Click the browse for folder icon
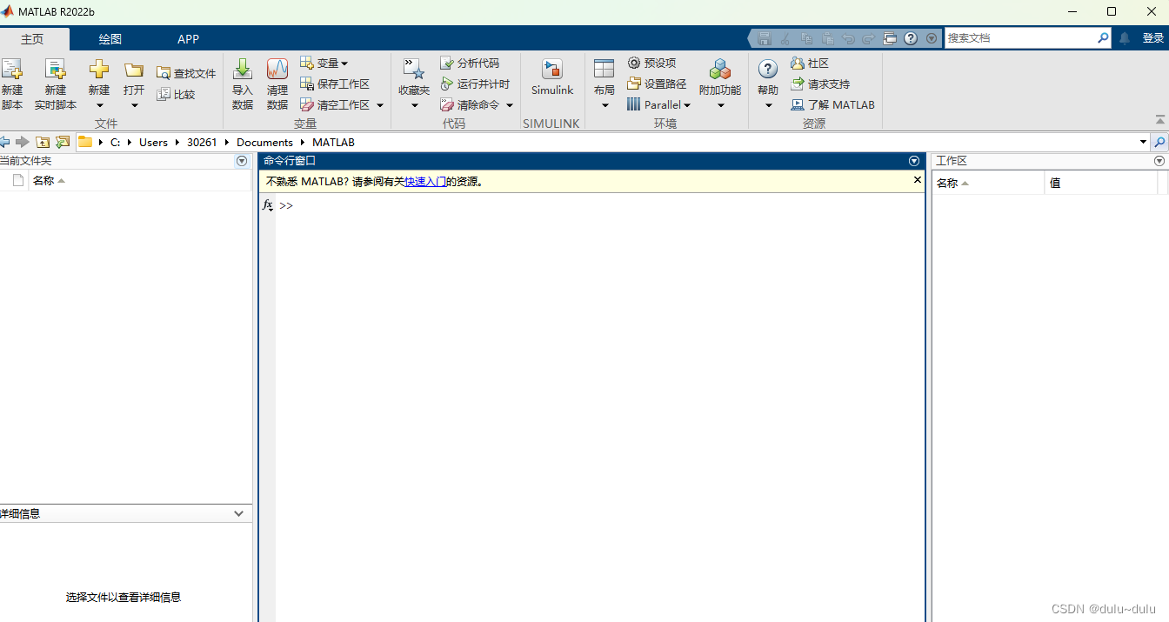 coord(63,142)
